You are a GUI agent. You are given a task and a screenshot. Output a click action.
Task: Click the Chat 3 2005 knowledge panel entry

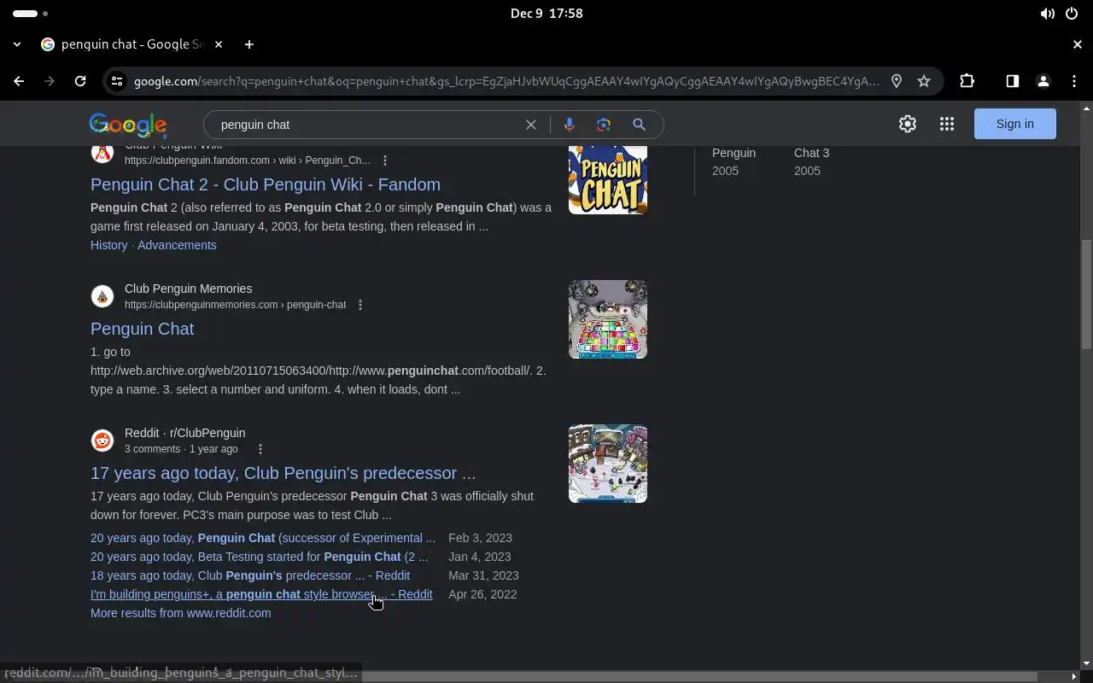(811, 161)
